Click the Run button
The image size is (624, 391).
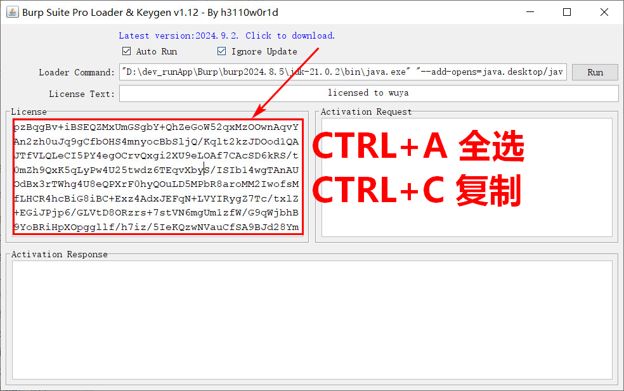(x=595, y=72)
